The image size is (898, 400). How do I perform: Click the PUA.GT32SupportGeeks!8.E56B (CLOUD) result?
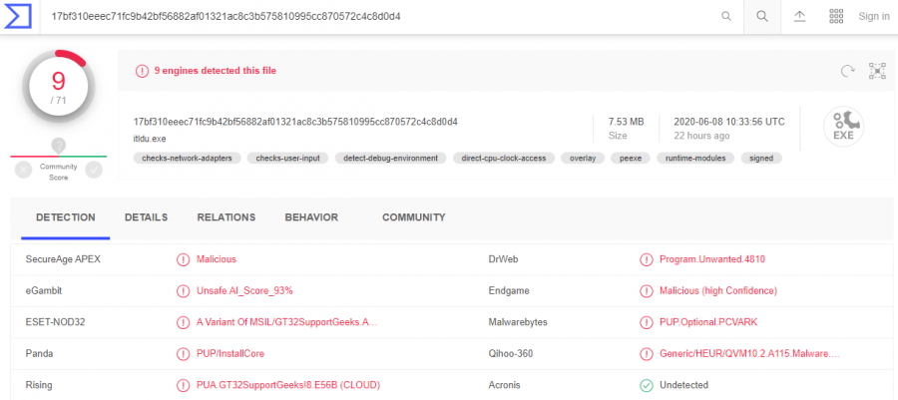(288, 385)
